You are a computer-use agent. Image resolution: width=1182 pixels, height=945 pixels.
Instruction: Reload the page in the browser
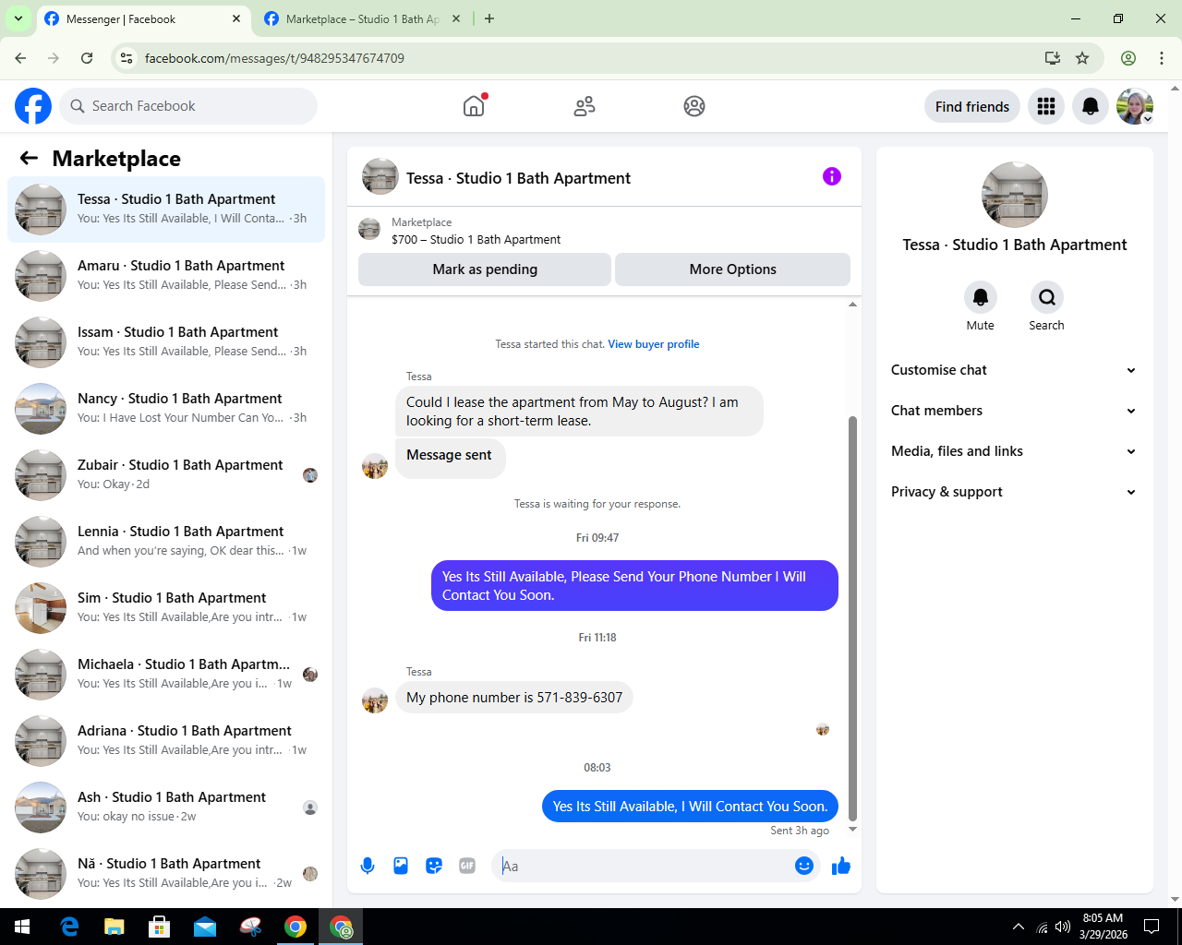(87, 58)
